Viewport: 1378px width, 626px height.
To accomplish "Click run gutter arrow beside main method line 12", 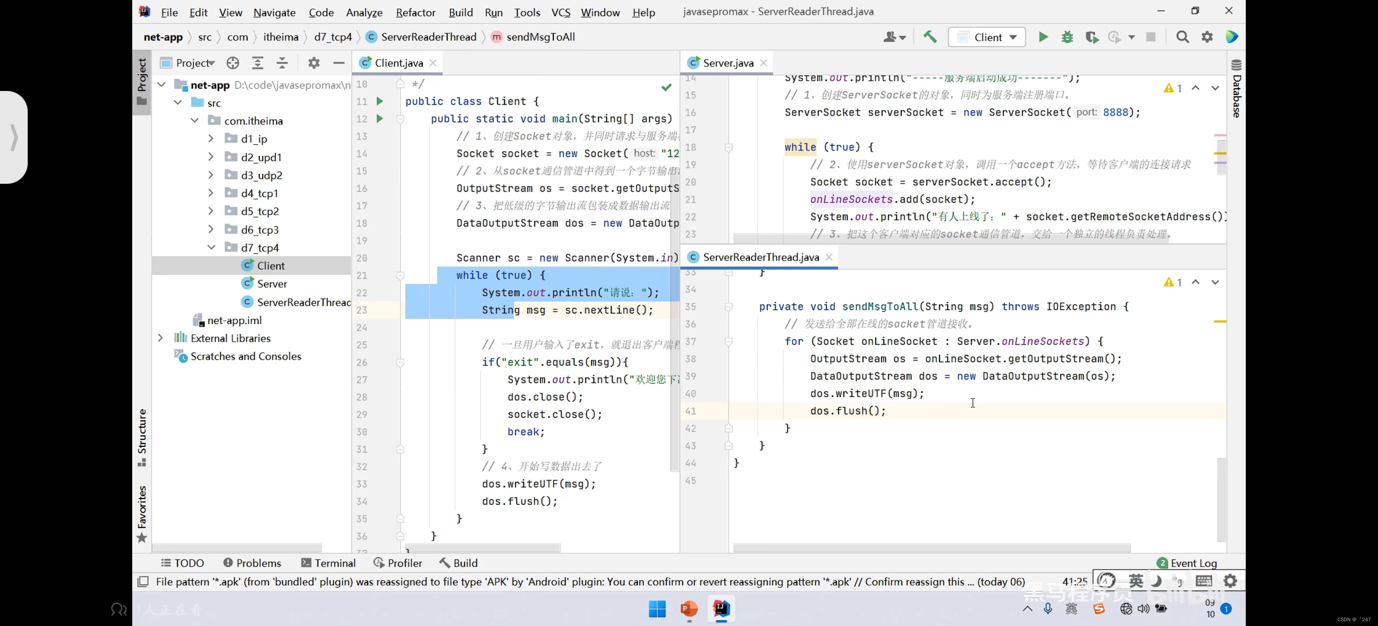I will [x=379, y=119].
